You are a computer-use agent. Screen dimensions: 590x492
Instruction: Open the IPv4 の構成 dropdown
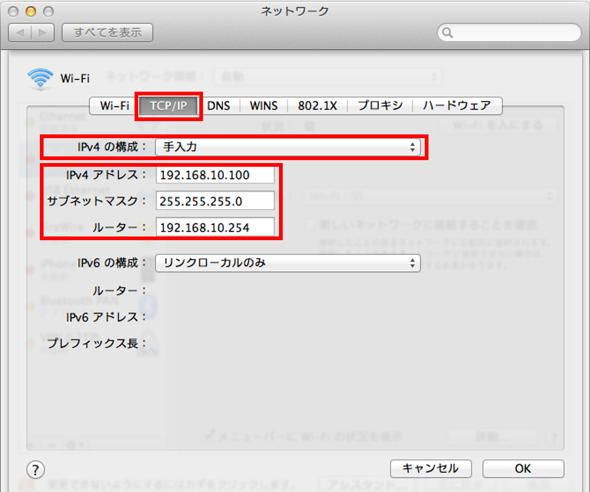[x=288, y=147]
